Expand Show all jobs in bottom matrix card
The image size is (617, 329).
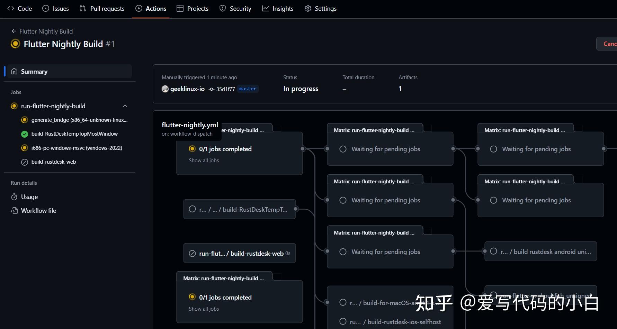pos(204,309)
